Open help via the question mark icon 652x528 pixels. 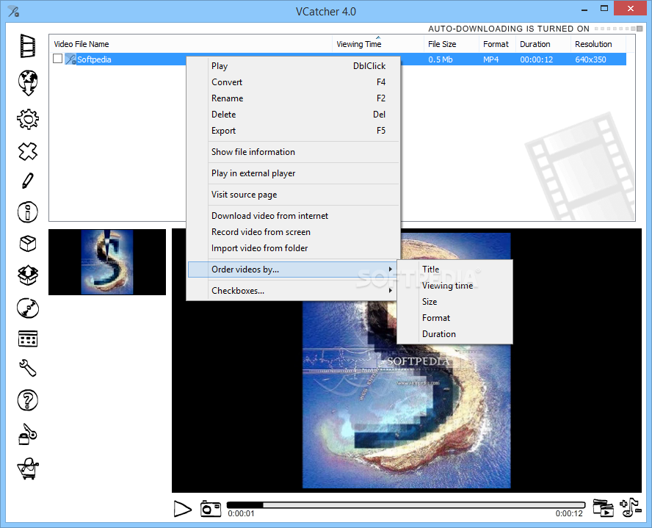click(27, 400)
